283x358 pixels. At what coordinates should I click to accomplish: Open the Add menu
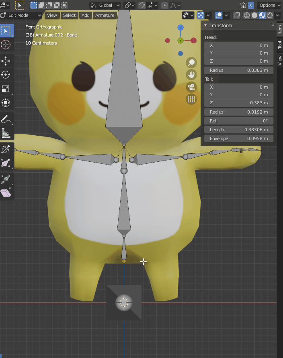(x=86, y=15)
